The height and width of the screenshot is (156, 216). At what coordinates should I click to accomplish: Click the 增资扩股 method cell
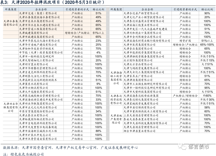[185, 41]
